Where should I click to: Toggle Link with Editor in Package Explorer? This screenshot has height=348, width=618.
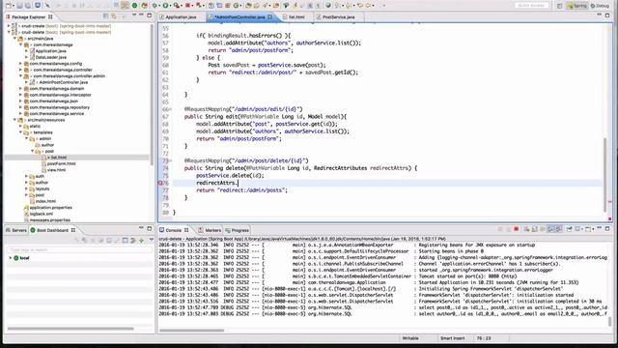click(114, 16)
